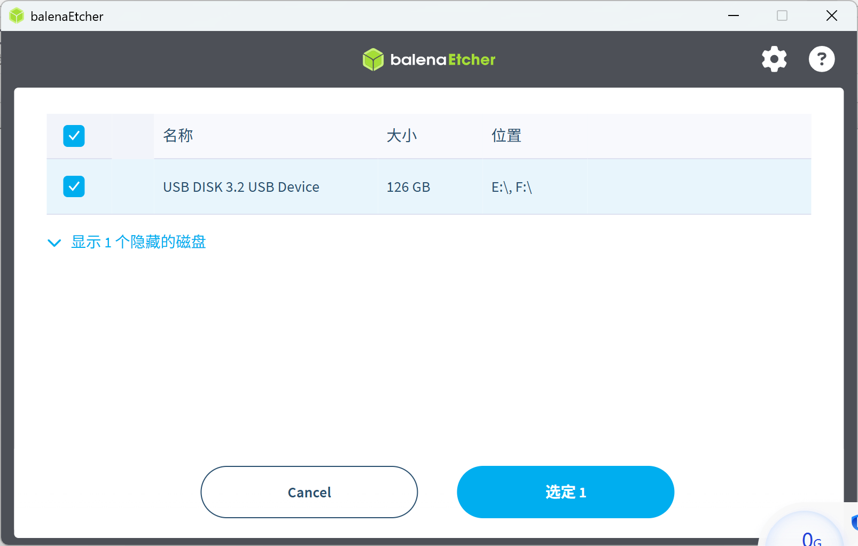The image size is (858, 546).
Task: Expand the hidden disk list chevron
Action: point(54,242)
